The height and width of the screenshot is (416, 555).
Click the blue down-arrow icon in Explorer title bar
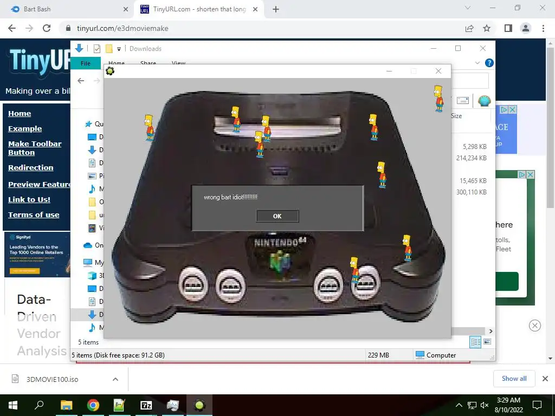click(x=79, y=48)
